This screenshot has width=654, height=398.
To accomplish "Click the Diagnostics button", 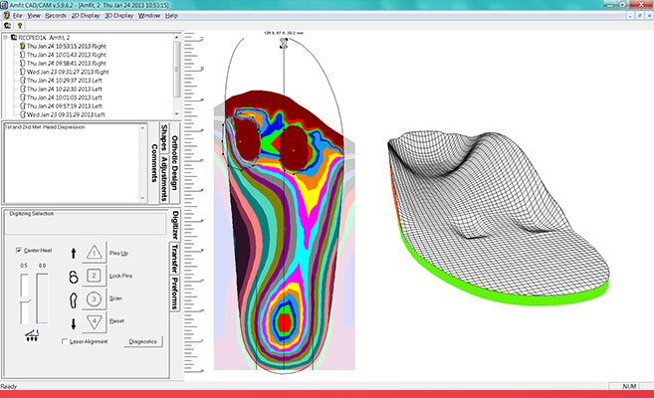I will [143, 341].
